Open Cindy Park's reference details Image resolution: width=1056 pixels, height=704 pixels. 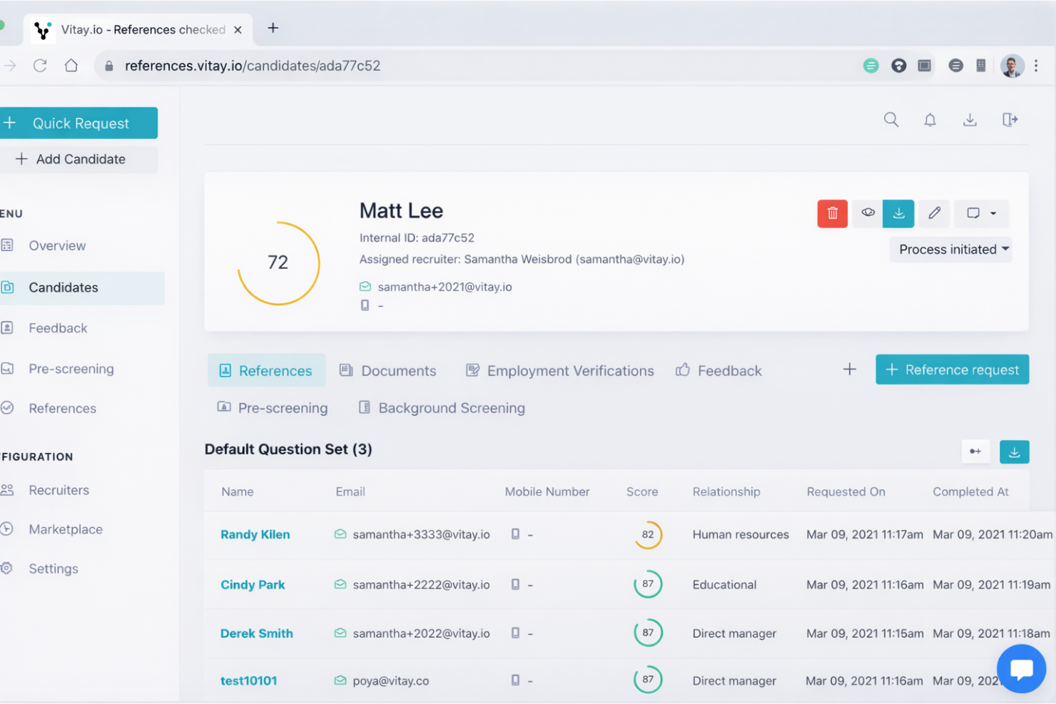253,584
